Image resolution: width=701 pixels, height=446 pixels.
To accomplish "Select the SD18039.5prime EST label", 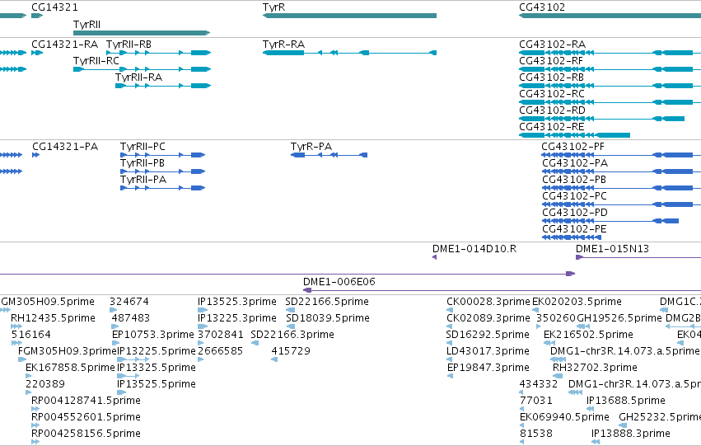I will tap(327, 318).
